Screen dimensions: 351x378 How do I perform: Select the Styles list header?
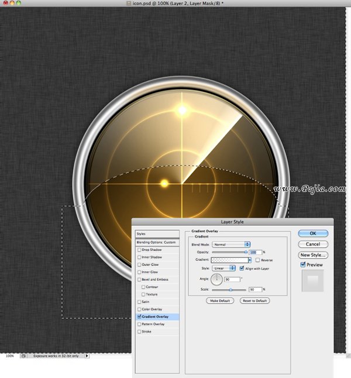156,234
